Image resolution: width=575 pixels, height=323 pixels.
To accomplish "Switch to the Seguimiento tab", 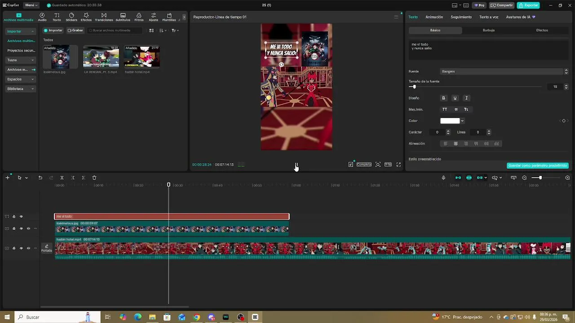I will coord(461,17).
